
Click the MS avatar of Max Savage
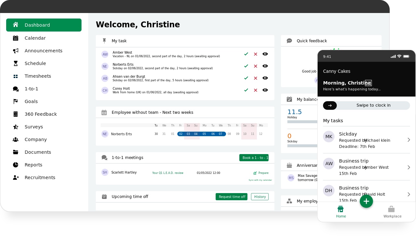291,178
